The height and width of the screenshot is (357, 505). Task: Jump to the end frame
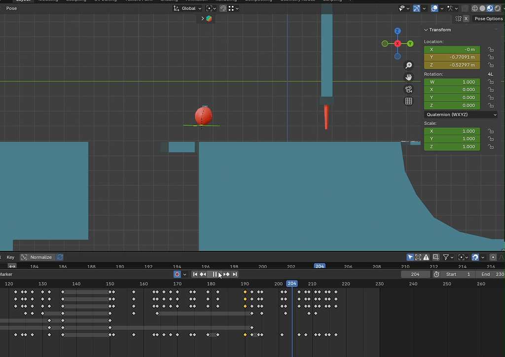click(235, 274)
